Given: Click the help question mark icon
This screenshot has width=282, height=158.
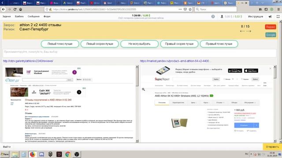Looking at the screenshot, I should [213, 17].
